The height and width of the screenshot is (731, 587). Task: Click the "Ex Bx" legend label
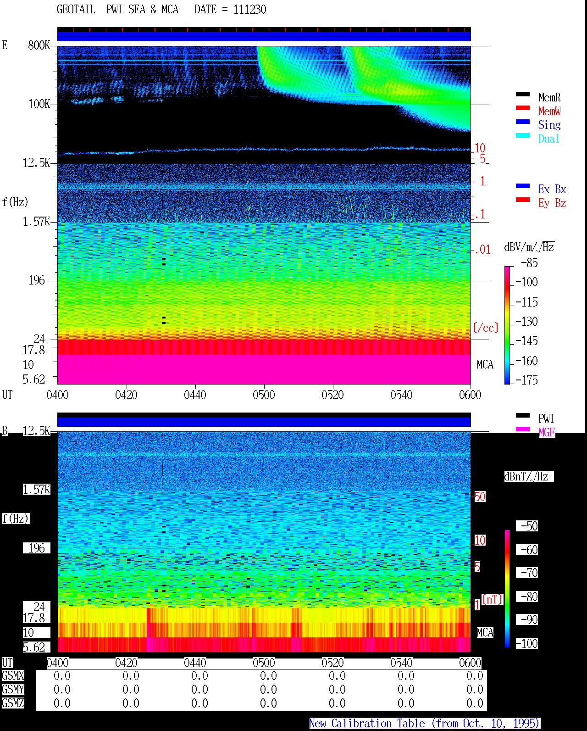pyautogui.click(x=552, y=189)
